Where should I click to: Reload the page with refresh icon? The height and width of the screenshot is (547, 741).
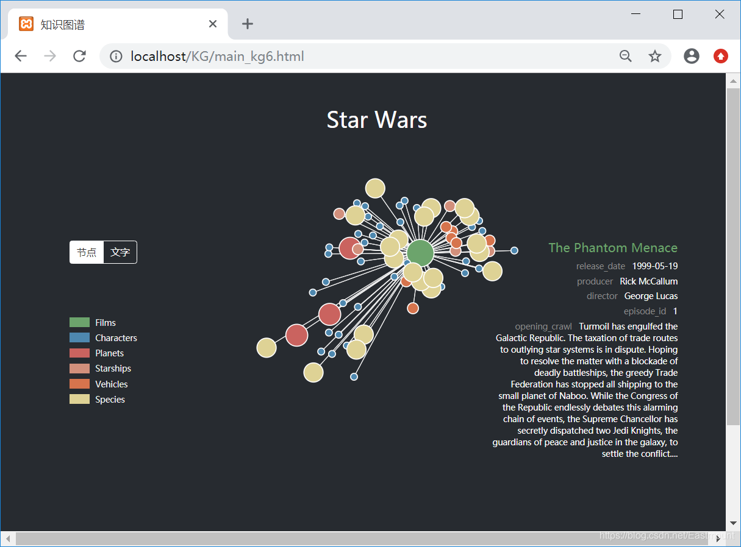click(x=79, y=57)
